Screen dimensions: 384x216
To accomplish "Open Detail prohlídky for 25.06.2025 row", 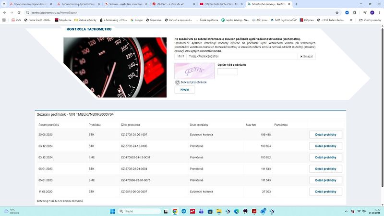I will (x=325, y=135).
